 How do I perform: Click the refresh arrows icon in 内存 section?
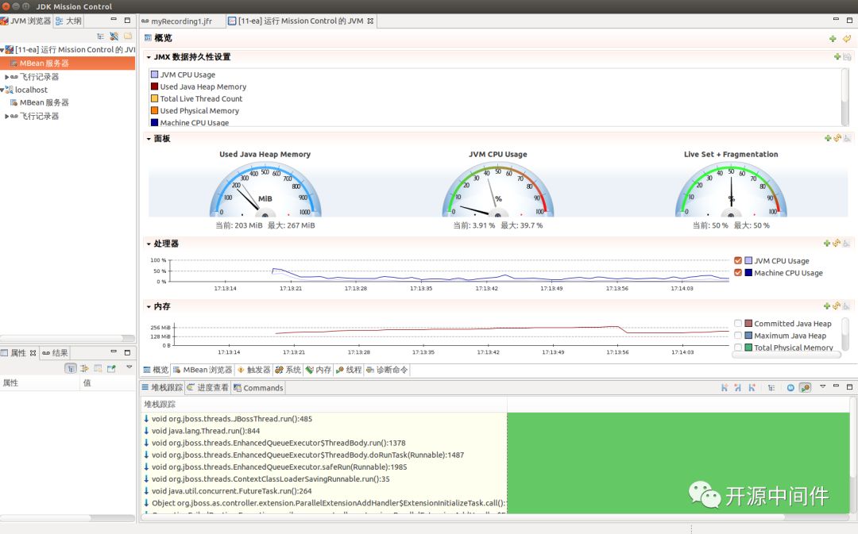click(837, 306)
